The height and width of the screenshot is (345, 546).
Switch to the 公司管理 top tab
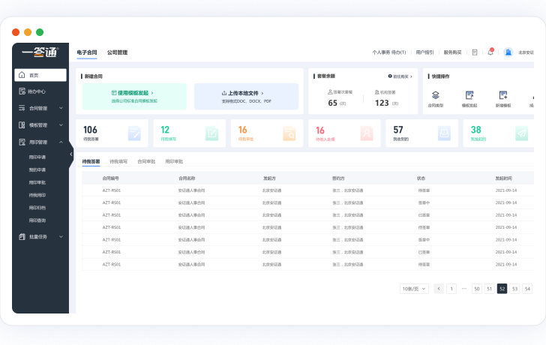click(x=117, y=52)
